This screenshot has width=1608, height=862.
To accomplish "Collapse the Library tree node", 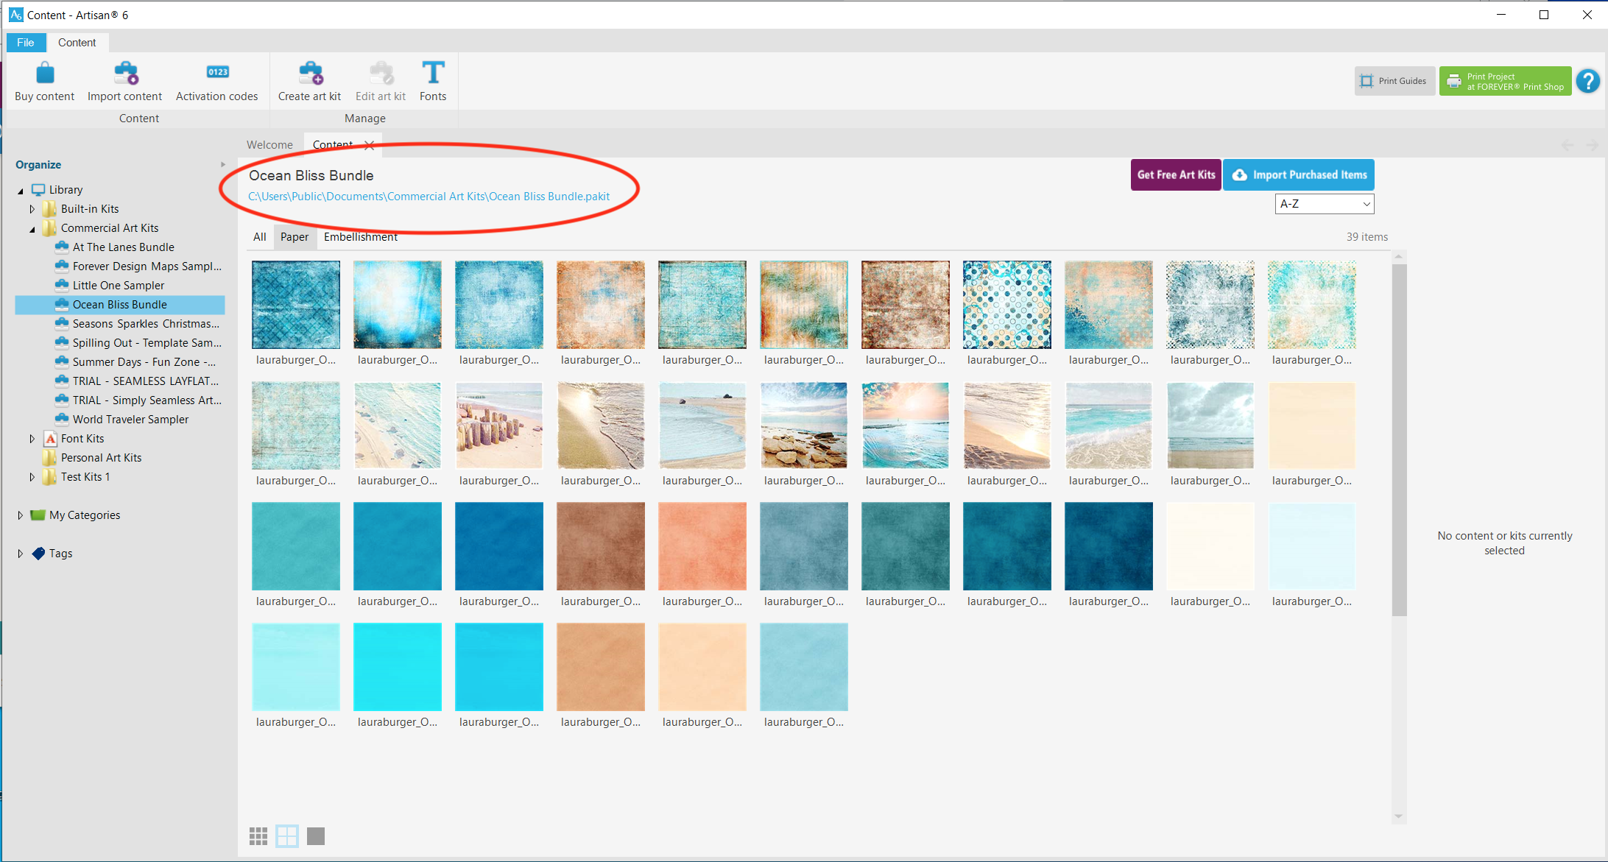I will point(21,191).
